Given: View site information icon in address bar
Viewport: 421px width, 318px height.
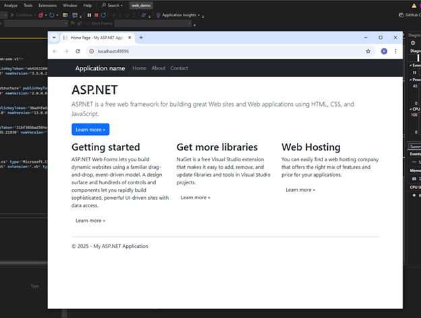Looking at the screenshot, I should (x=92, y=51).
